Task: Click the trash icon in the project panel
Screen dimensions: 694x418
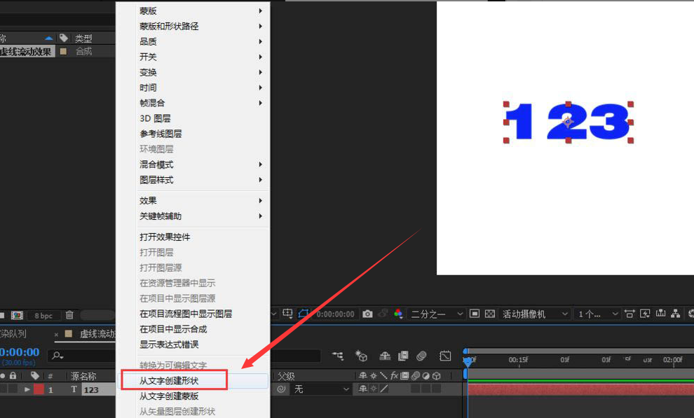Action: (69, 315)
